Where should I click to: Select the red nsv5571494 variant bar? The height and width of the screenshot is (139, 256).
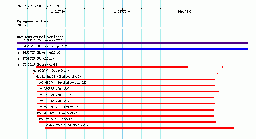click(x=125, y=98)
